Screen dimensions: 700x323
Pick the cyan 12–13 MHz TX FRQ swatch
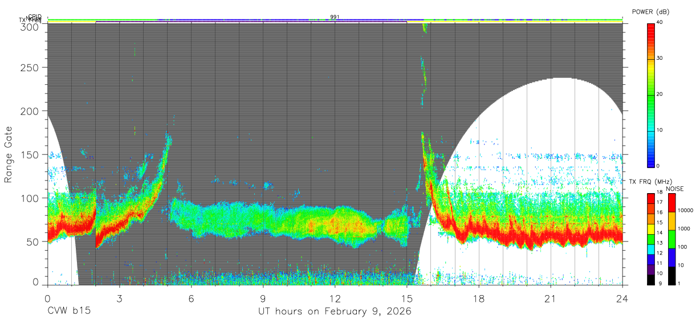pyautogui.click(x=650, y=249)
